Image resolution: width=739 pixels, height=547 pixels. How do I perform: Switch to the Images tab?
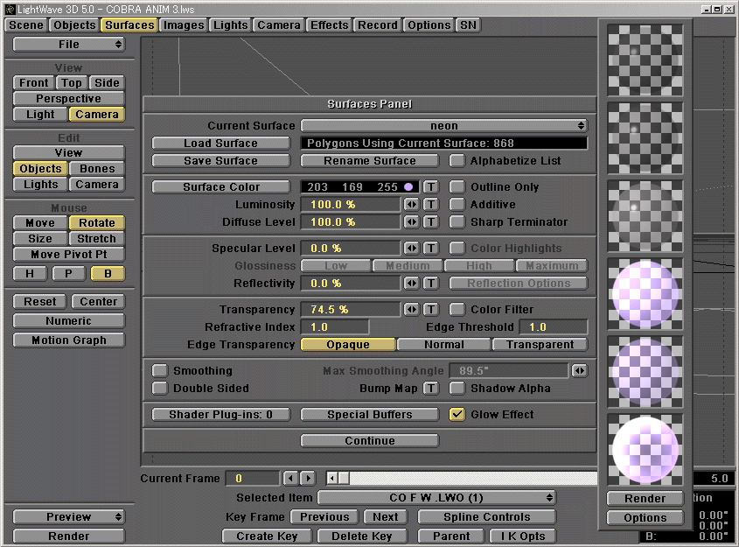click(184, 25)
